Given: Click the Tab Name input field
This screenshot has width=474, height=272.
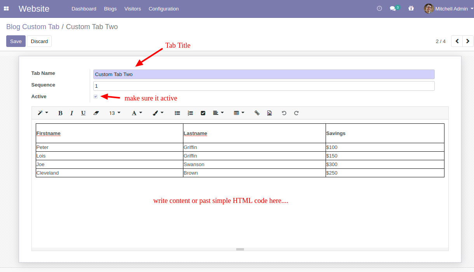Looking at the screenshot, I should [264, 74].
